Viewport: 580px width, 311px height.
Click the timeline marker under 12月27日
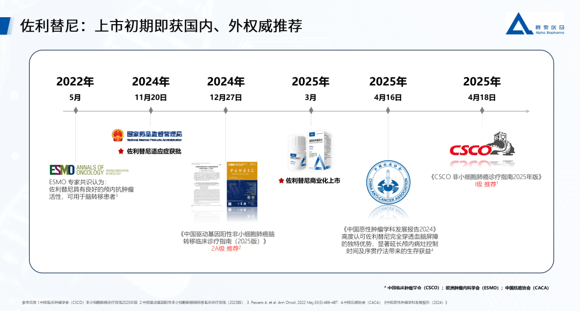tap(226, 111)
